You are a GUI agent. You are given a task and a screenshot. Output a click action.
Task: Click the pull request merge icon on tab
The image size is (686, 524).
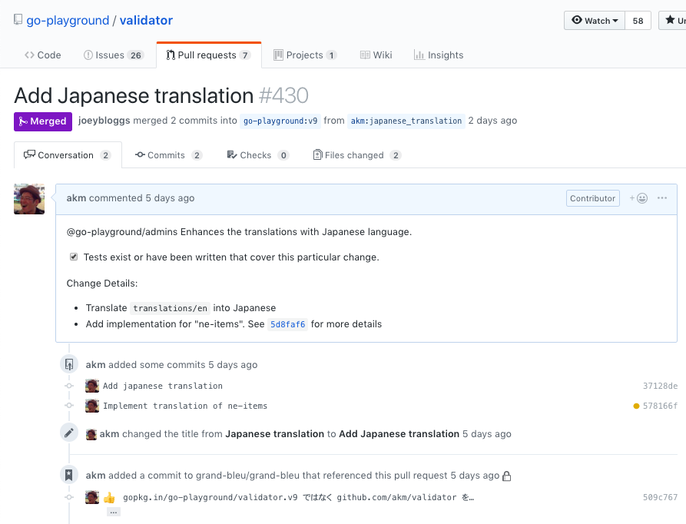click(x=171, y=55)
